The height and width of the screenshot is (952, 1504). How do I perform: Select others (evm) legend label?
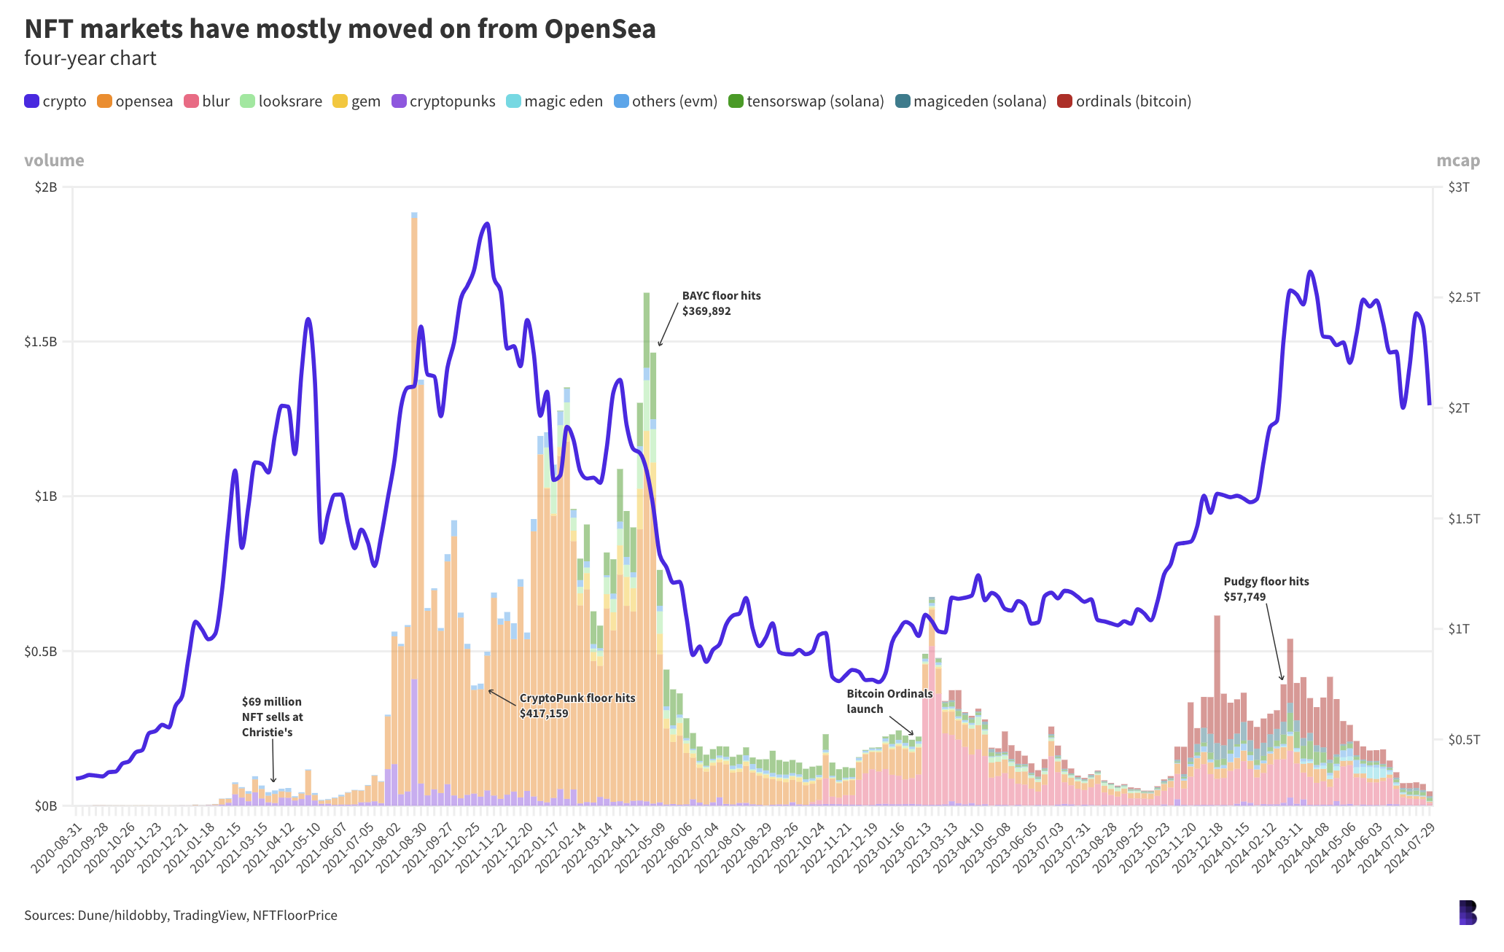click(674, 101)
